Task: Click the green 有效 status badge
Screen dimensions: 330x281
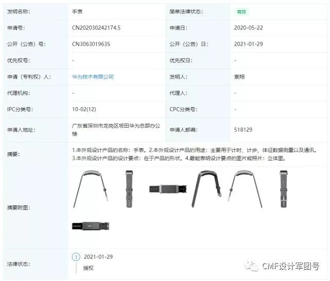Action: tap(241, 12)
